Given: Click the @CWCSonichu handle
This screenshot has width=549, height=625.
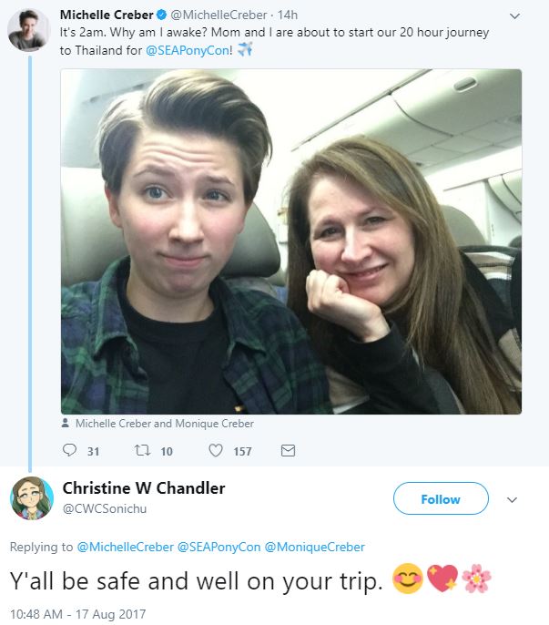Looking at the screenshot, I should tap(105, 508).
